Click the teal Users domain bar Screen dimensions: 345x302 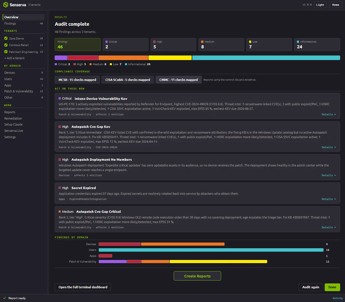pyautogui.click(x=211, y=250)
